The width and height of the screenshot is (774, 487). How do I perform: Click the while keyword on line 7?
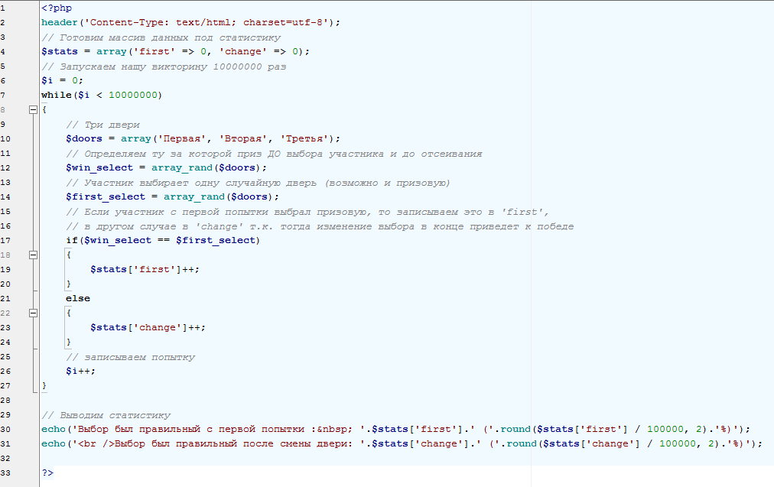point(57,95)
